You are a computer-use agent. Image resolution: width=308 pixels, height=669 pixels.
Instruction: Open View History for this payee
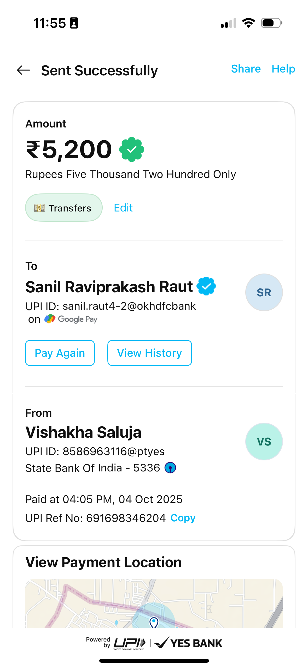tap(149, 353)
